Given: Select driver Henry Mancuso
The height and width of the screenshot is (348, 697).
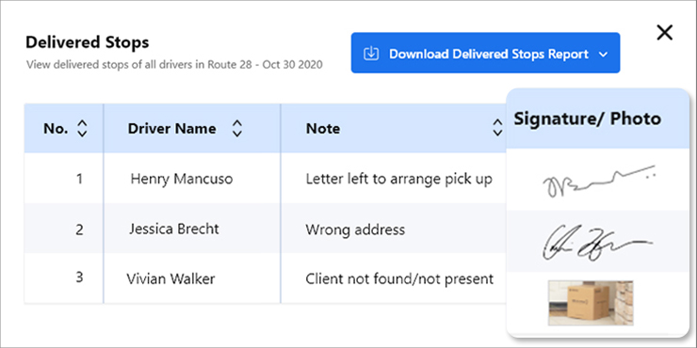Looking at the screenshot, I should (182, 179).
